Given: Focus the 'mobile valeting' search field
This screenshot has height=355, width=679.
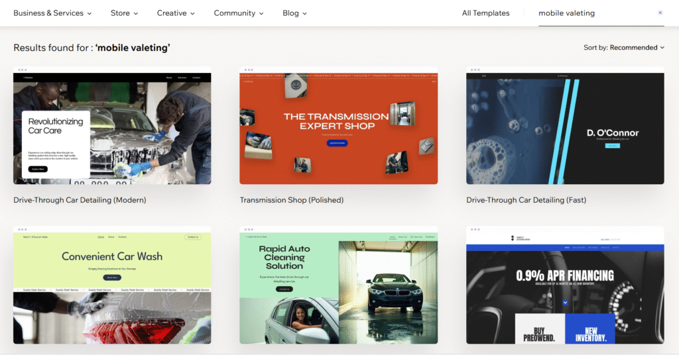Looking at the screenshot, I should [593, 13].
